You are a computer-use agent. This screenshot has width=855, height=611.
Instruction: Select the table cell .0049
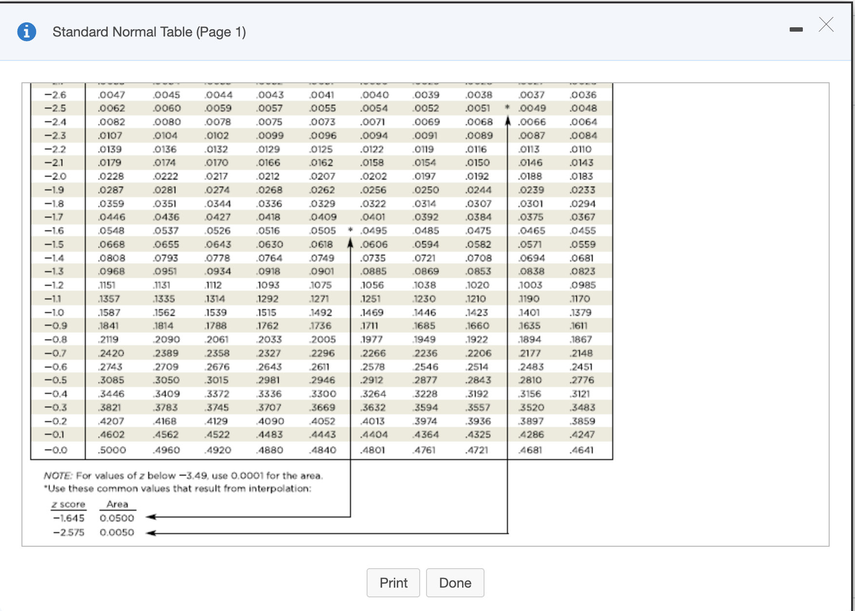[x=532, y=108]
